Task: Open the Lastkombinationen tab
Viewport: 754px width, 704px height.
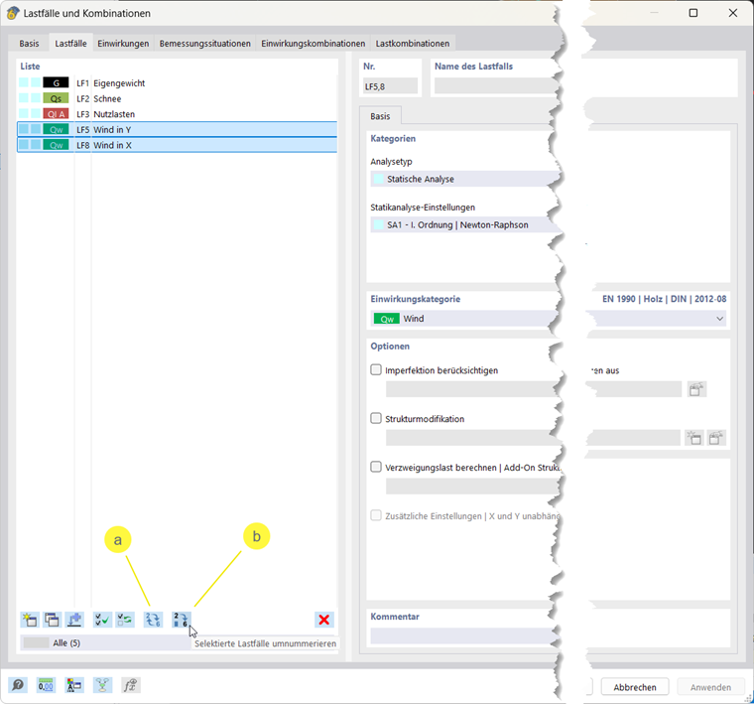Action: click(413, 44)
